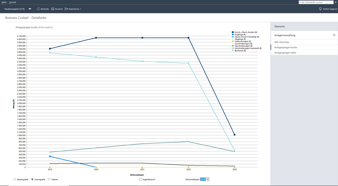Viewport: 338px width, 186px height.
Task: Click the Exportieren arrow icon
Action: [x=66, y=9]
